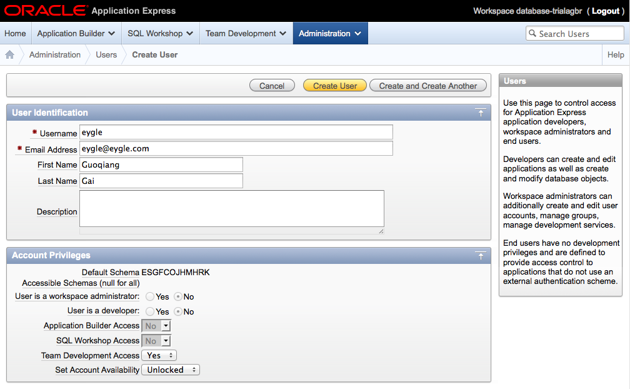Select No for User is a developer

(177, 311)
